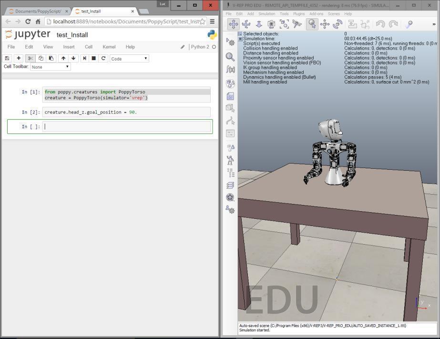440x339 pixels.
Task: Click camera opening angle icon in V-REP
Action: (x=271, y=24)
